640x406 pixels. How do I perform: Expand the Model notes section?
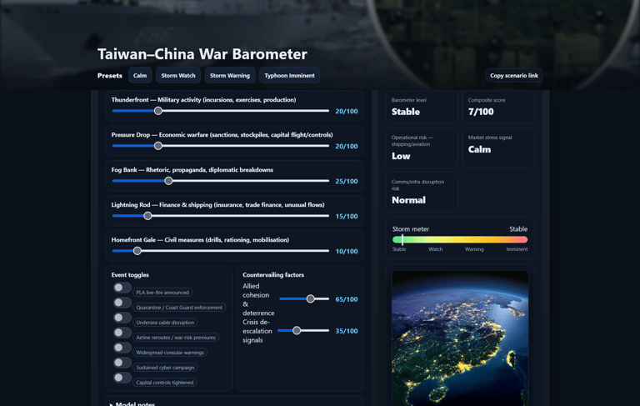(132, 403)
